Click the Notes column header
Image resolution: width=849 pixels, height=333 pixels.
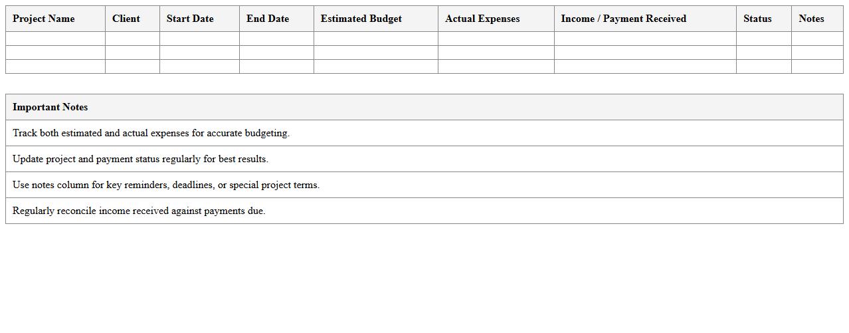point(811,19)
